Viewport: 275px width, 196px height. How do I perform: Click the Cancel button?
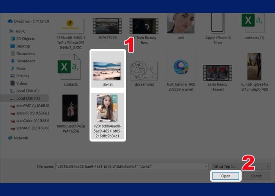[x=257, y=176]
